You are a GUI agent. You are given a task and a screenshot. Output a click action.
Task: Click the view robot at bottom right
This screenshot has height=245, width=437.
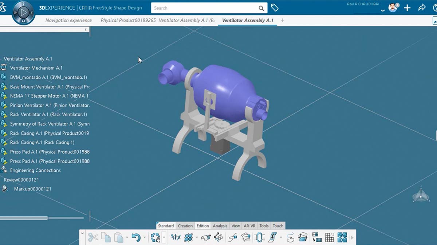coord(421,195)
